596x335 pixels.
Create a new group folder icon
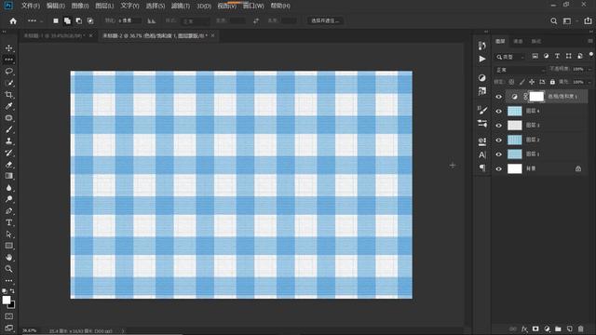point(558,328)
